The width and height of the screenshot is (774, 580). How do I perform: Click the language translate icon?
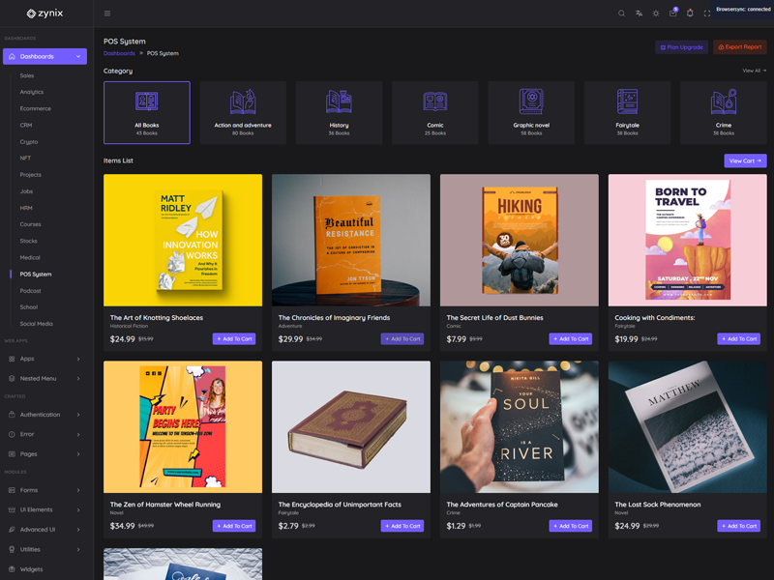click(639, 14)
